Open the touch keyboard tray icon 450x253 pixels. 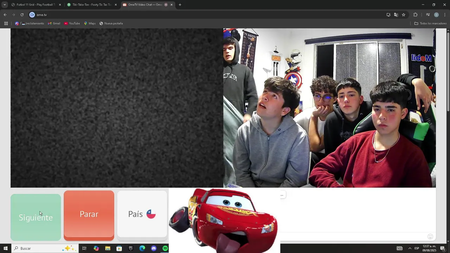point(399,248)
